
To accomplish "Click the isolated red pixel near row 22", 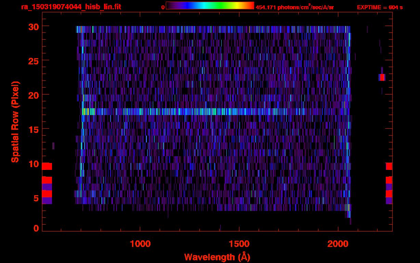I will point(382,77).
